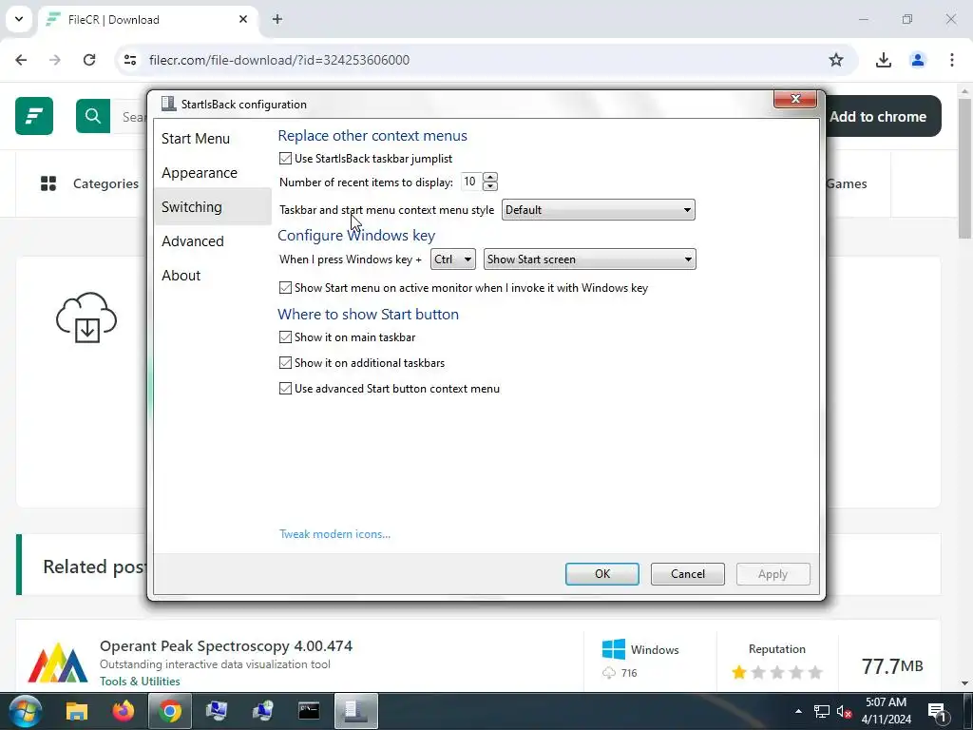Uncheck Show it on main taskbar

point(285,337)
